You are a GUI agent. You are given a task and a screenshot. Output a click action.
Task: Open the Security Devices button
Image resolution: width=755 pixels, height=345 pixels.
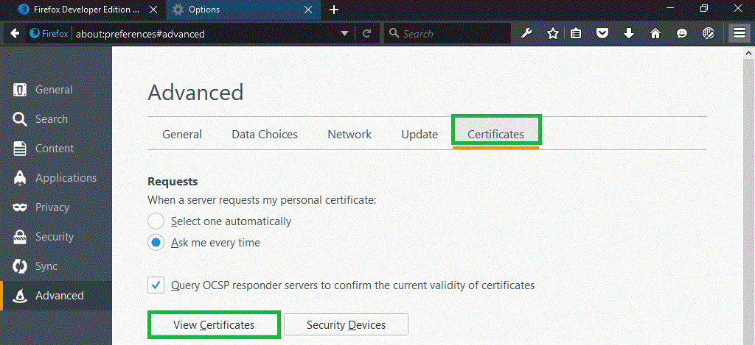(x=346, y=324)
